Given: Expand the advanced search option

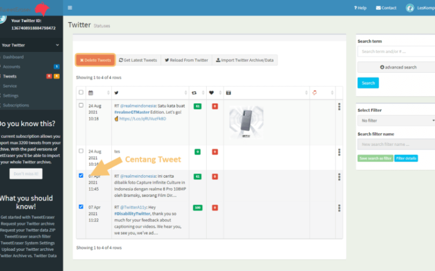Looking at the screenshot, I should [x=396, y=67].
